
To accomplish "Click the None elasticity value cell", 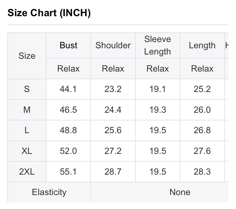I will click(180, 192).
